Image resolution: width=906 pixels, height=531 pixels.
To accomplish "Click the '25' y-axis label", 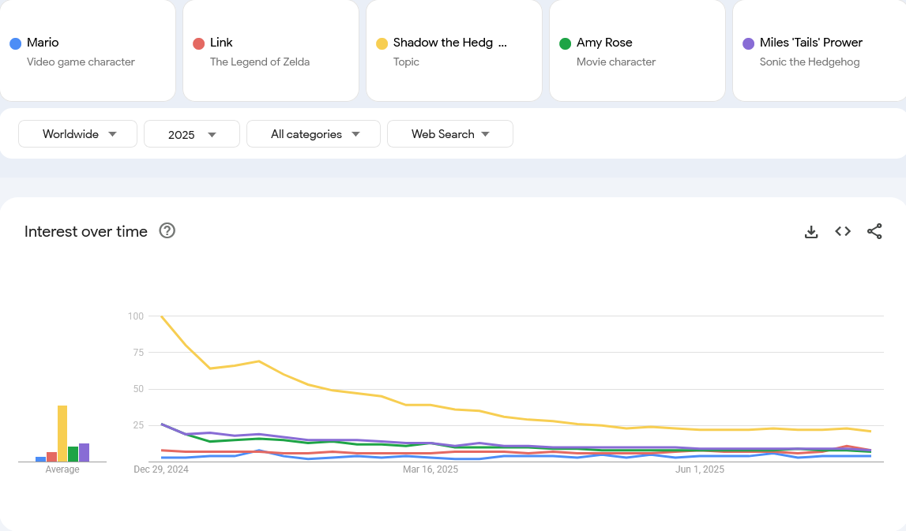I will (x=138, y=424).
